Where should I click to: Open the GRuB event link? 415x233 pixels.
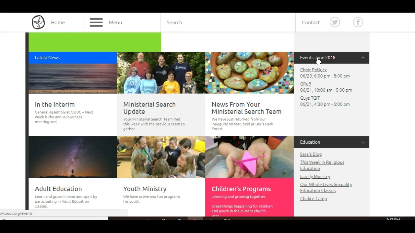point(305,84)
